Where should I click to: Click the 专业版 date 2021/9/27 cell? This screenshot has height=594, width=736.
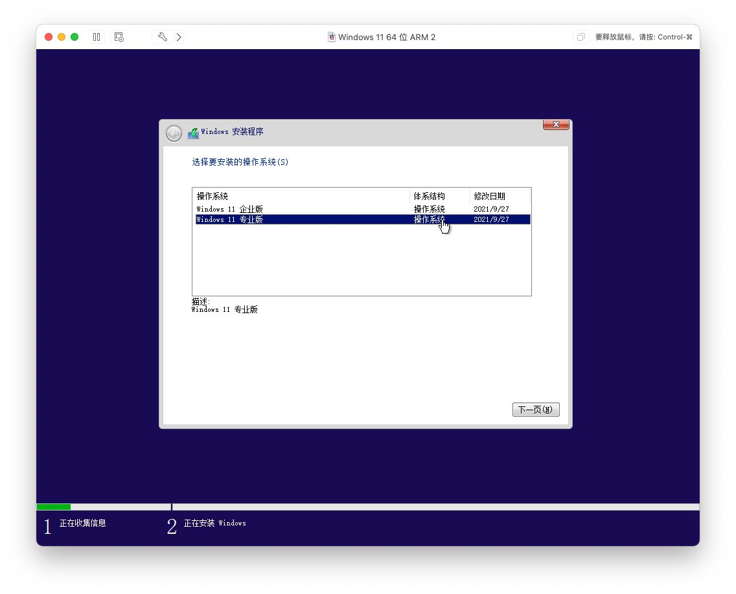point(491,219)
